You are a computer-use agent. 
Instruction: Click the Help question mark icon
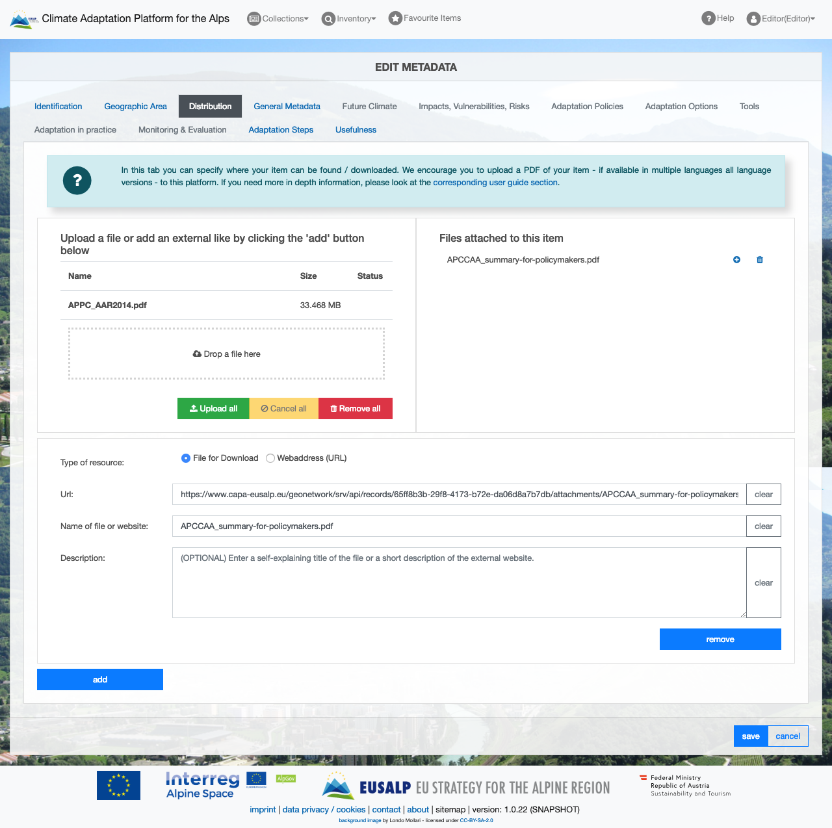(x=708, y=18)
